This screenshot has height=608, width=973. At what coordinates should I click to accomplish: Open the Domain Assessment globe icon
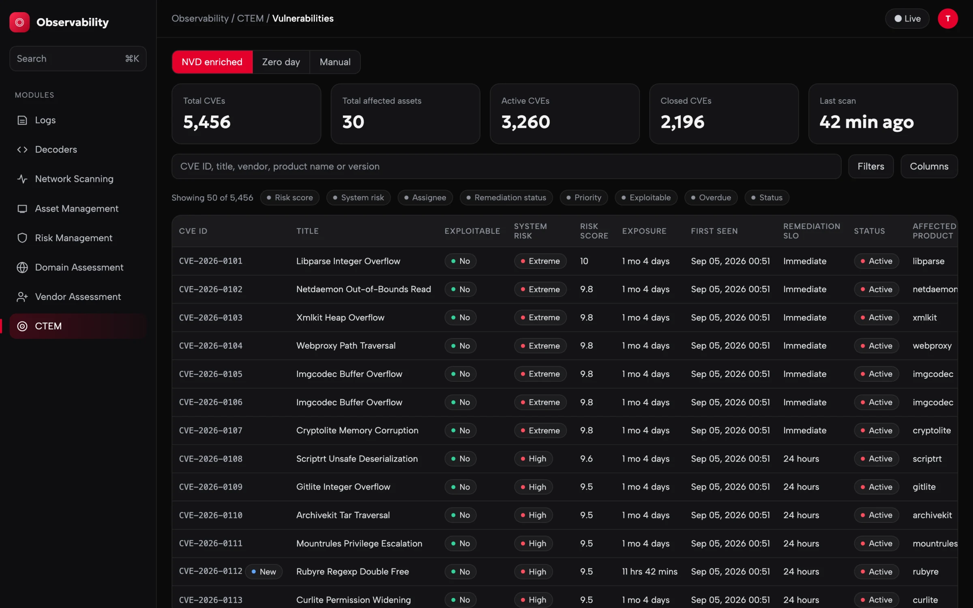click(22, 268)
